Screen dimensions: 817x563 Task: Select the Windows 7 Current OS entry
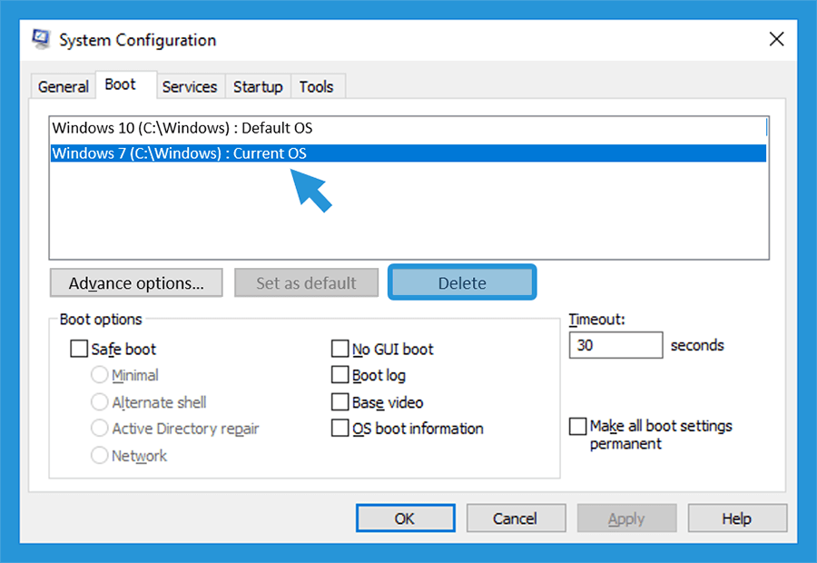point(408,153)
